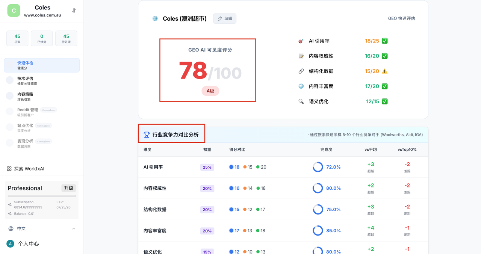The image size is (481, 254).
Task: Click the AI 引用率 72.0% progress ring
Action: (318, 167)
